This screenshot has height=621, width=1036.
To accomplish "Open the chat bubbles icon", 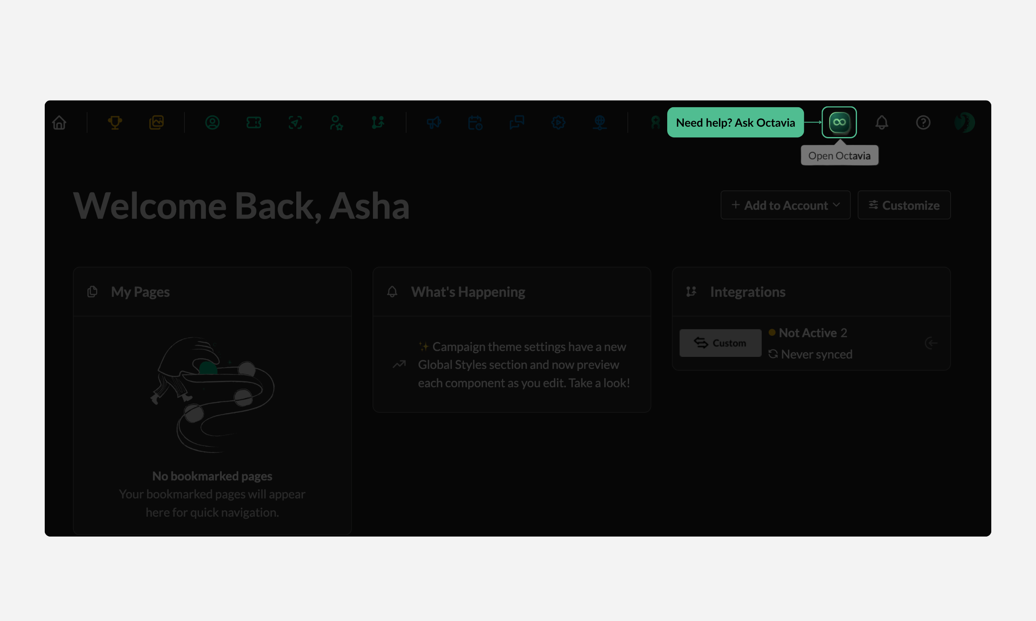I will (x=517, y=123).
